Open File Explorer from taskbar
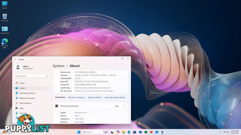 point(124,132)
